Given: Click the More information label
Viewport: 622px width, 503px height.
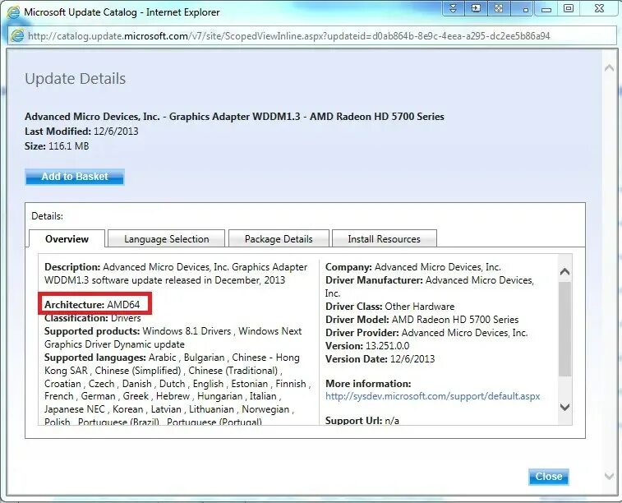Looking at the screenshot, I should (368, 384).
